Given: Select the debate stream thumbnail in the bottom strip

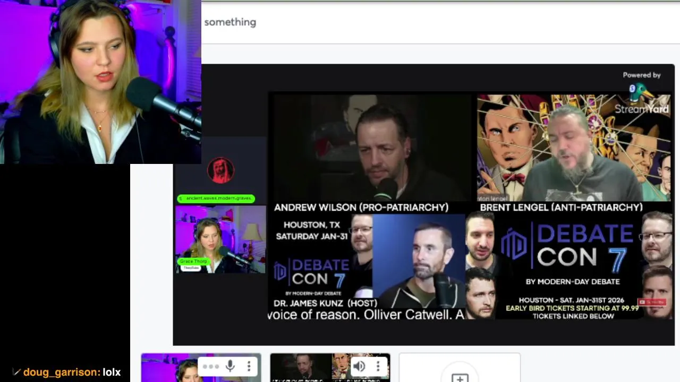Looking at the screenshot, I should pyautogui.click(x=330, y=368).
